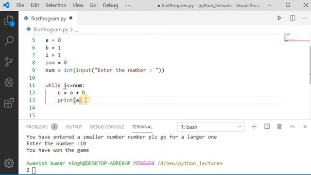
Task: Click the 'while' keyword on line 11
Action: [53, 86]
